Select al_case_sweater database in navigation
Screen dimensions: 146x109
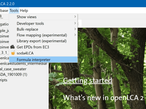point(13,69)
